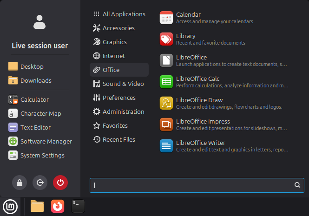Click the Character Map icon
This screenshot has height=216, width=309.
[13, 113]
